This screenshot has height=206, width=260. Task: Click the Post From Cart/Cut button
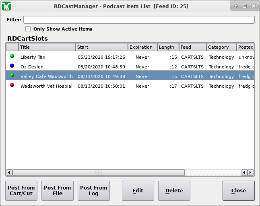[x=21, y=191]
